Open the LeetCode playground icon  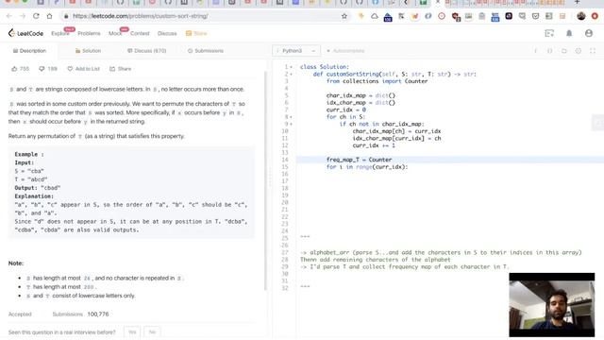pyautogui.click(x=549, y=34)
